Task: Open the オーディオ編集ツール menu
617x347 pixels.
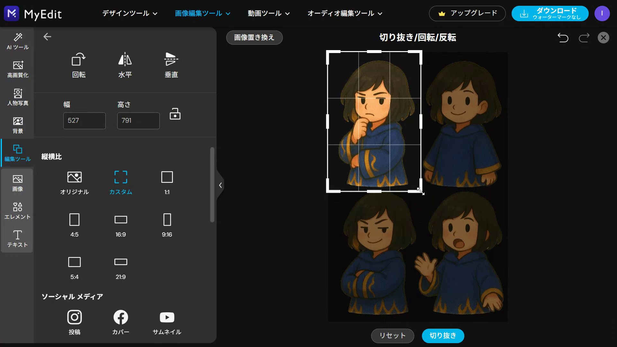Action: coord(344,13)
